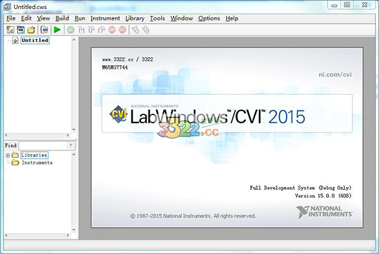Screen dimensions: 379x254
Task: Click the Step Out (Finish Function) icon
Action: 101,30
